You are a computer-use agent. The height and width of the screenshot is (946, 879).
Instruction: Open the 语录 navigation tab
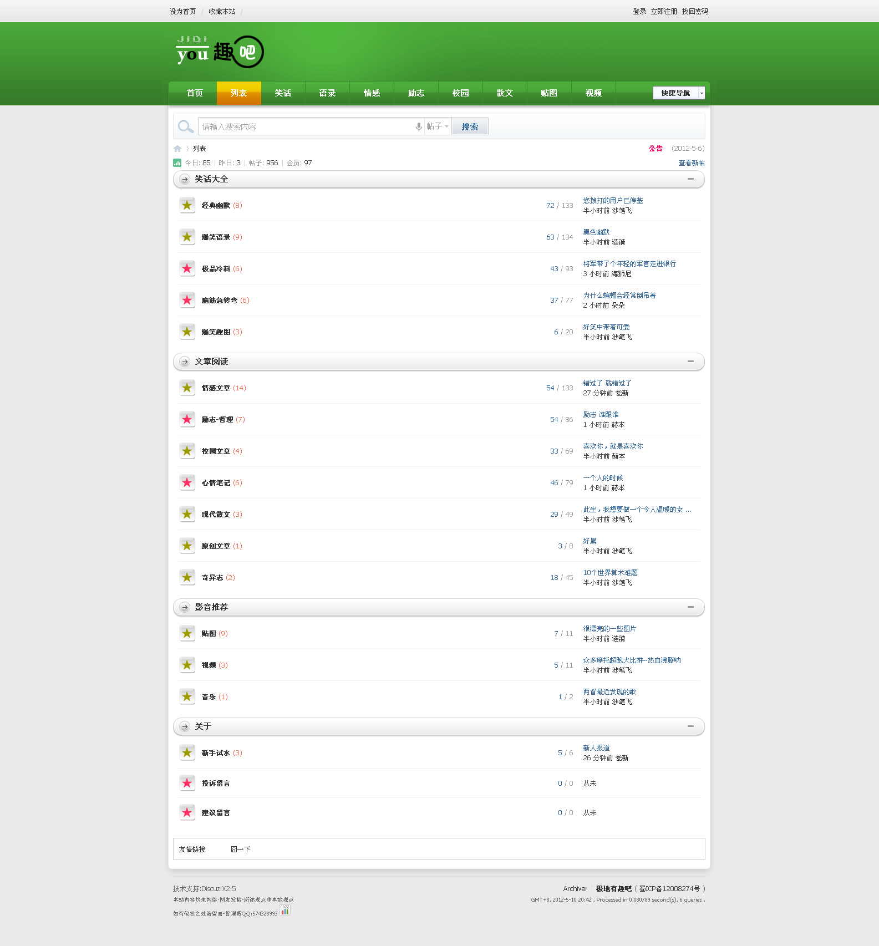328,93
